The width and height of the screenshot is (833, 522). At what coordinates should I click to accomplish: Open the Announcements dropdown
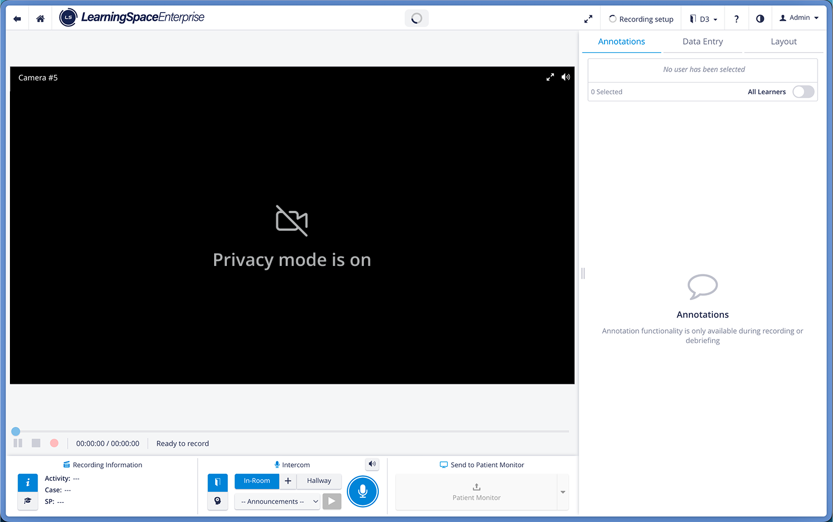277,501
